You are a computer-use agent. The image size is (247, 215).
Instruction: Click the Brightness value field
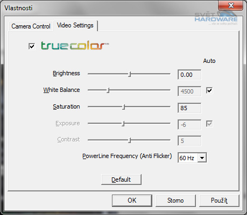coord(189,75)
